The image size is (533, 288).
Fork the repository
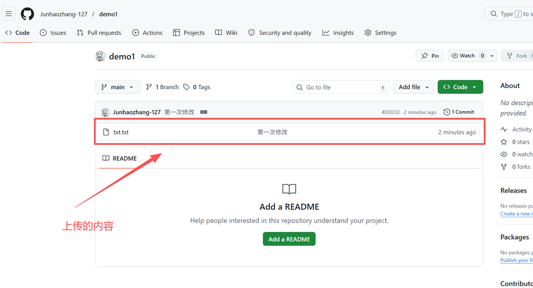(517, 56)
